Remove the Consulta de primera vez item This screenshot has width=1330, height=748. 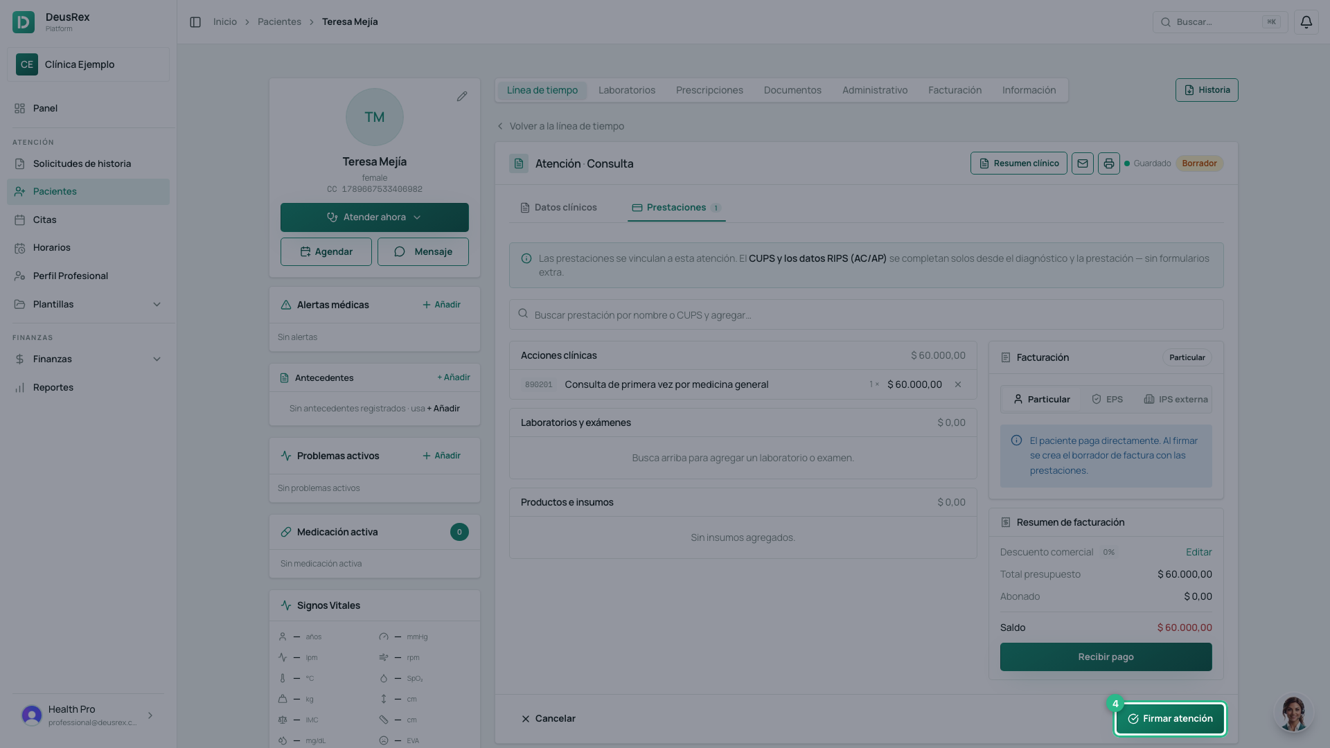point(958,384)
